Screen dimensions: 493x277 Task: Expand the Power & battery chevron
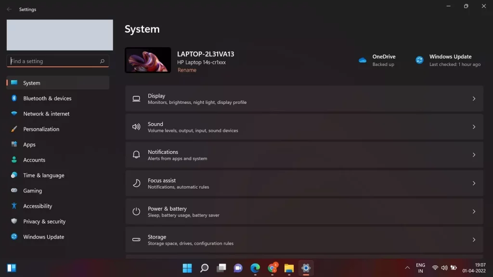474,212
